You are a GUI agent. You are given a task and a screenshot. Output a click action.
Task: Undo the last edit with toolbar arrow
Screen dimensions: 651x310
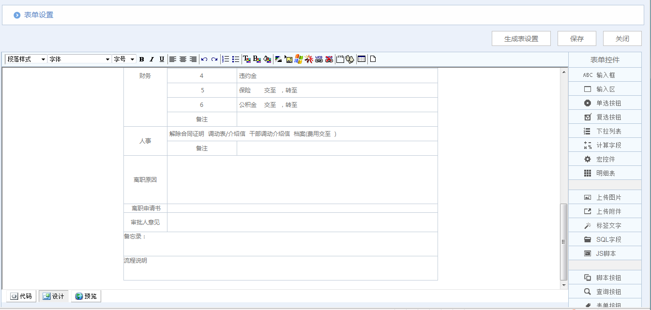(204, 59)
